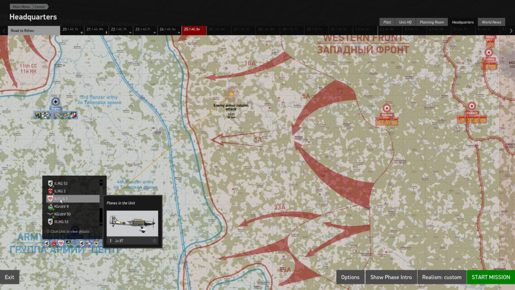Select 22.1.42 Thursday on timeline

[x=121, y=30]
